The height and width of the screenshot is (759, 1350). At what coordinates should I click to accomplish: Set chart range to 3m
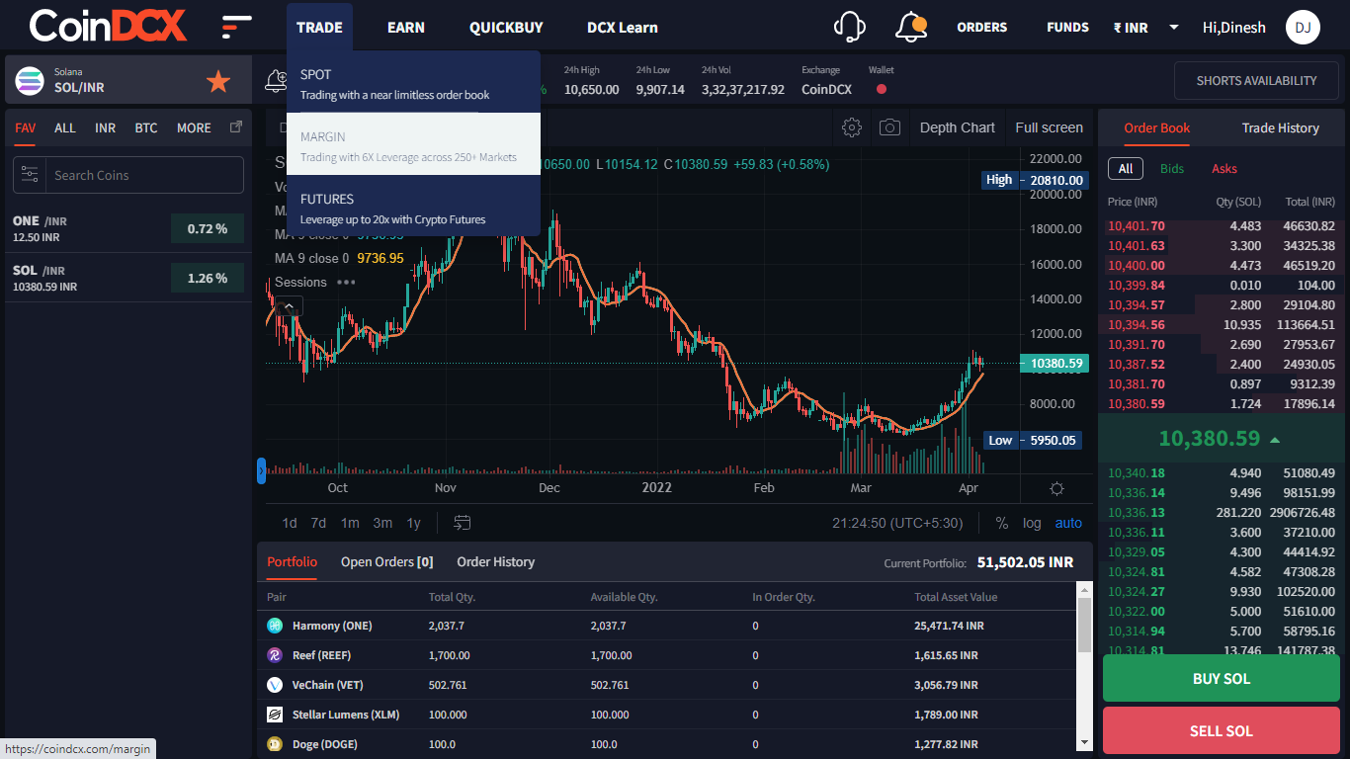coord(382,523)
